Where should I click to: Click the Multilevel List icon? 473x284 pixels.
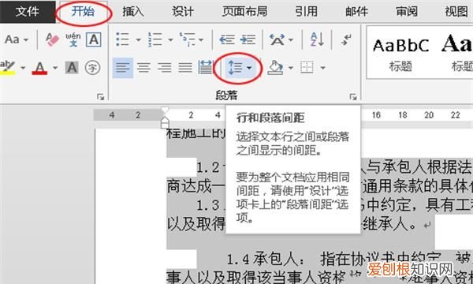pyautogui.click(x=188, y=39)
